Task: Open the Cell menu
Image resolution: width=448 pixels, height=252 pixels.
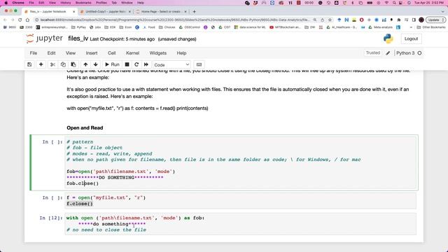Action: [112, 53]
